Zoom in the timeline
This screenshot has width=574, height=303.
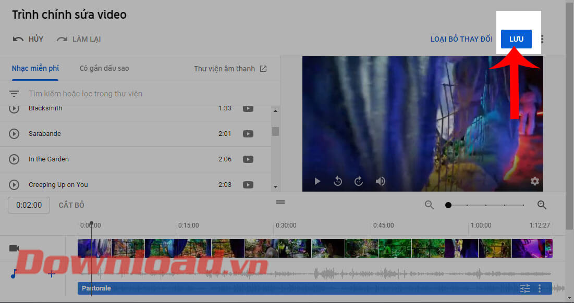542,205
